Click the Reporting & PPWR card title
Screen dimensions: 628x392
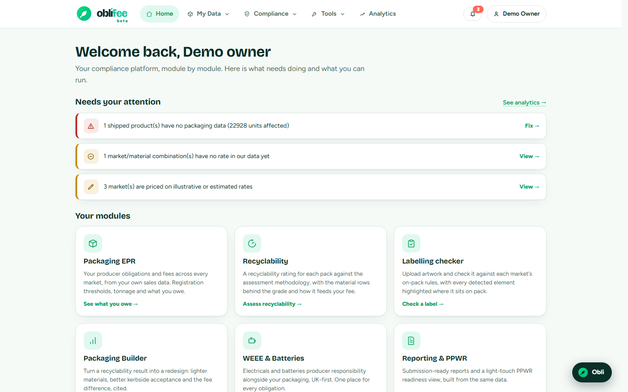(434, 358)
